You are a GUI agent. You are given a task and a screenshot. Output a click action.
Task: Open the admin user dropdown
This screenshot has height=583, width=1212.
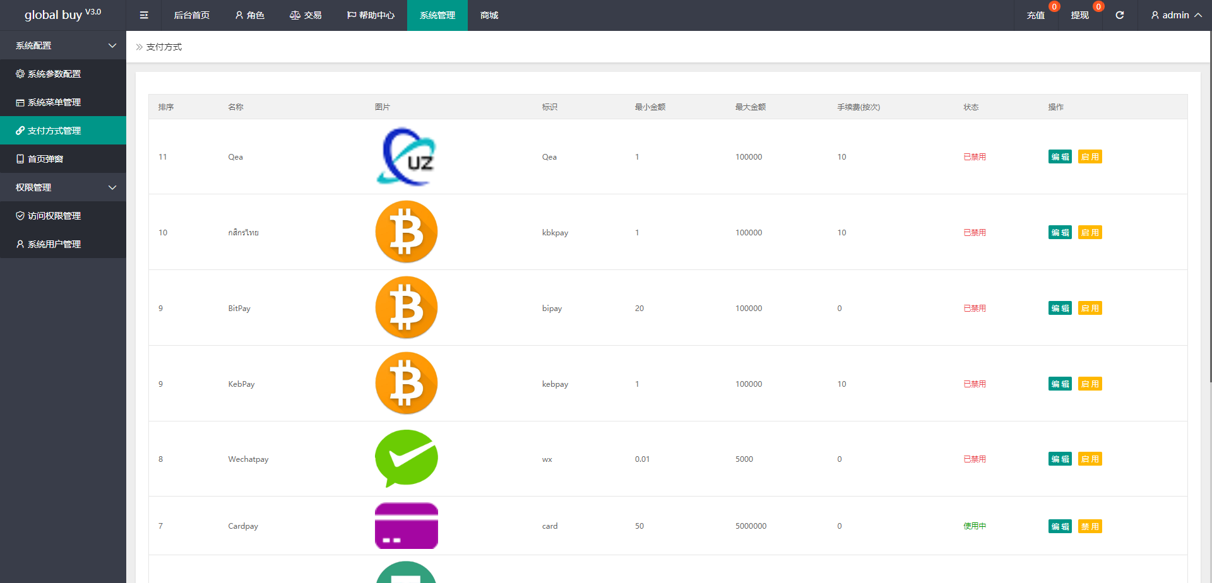(1175, 15)
